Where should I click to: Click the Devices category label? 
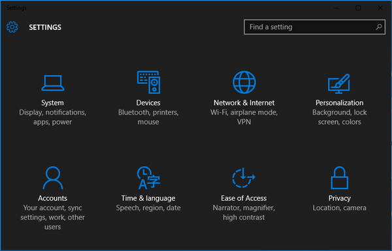tap(148, 103)
